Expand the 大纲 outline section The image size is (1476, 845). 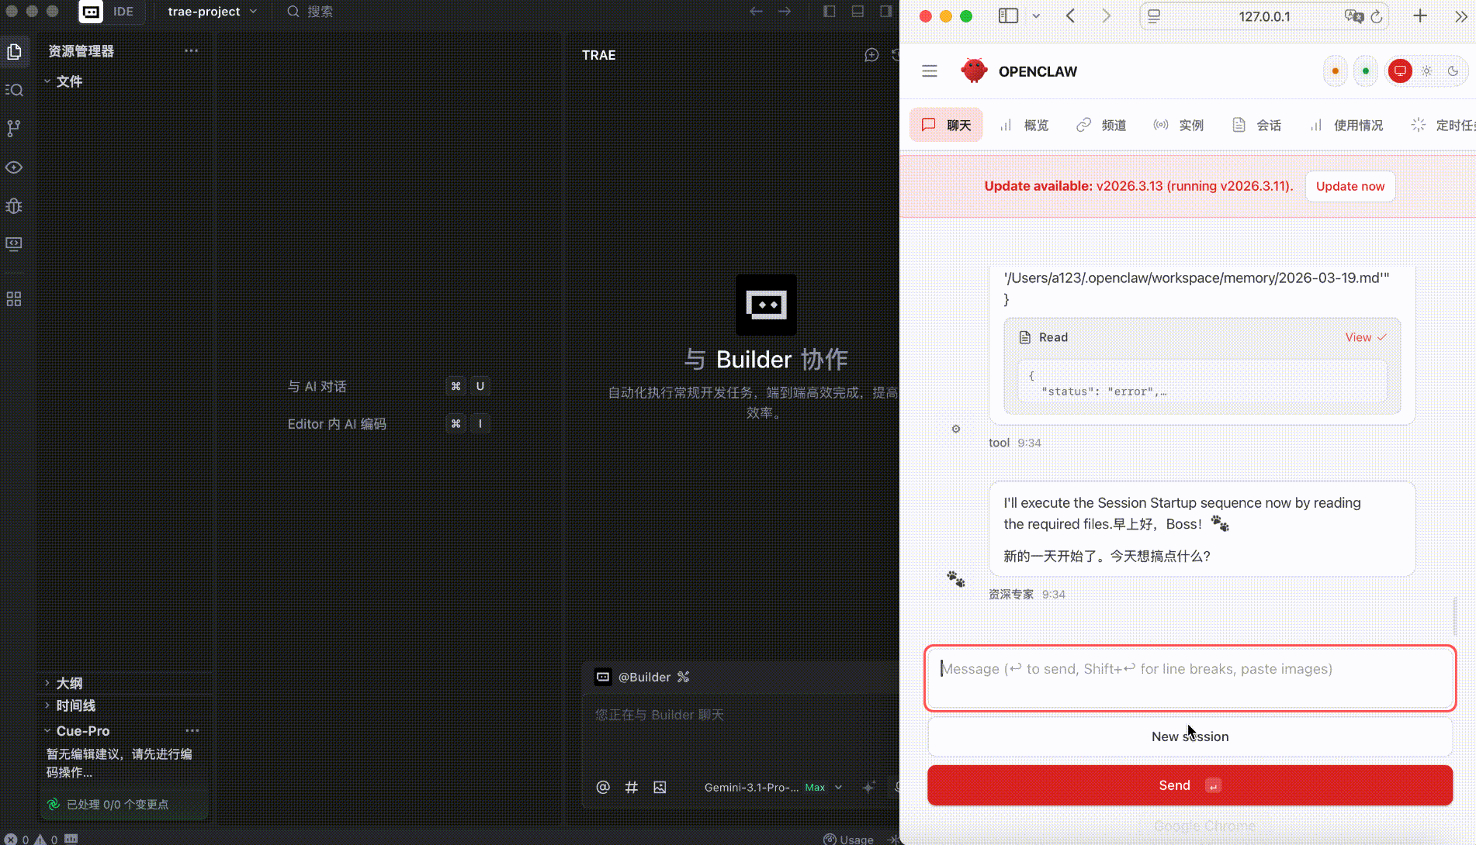69,683
